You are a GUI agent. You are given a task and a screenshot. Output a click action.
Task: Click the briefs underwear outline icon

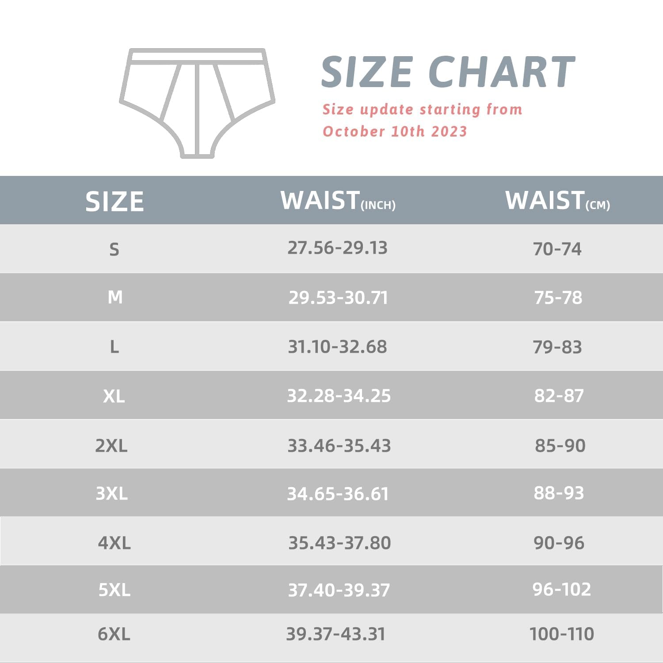[x=197, y=103]
